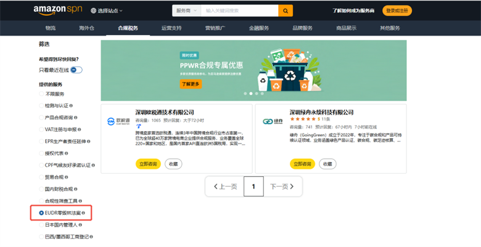Open the 服务商 search category dropdown

click(186, 10)
